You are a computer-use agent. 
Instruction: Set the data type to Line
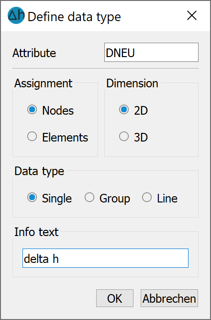160,198
